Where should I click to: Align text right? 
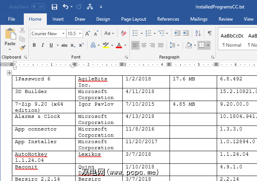[x=152, y=45]
